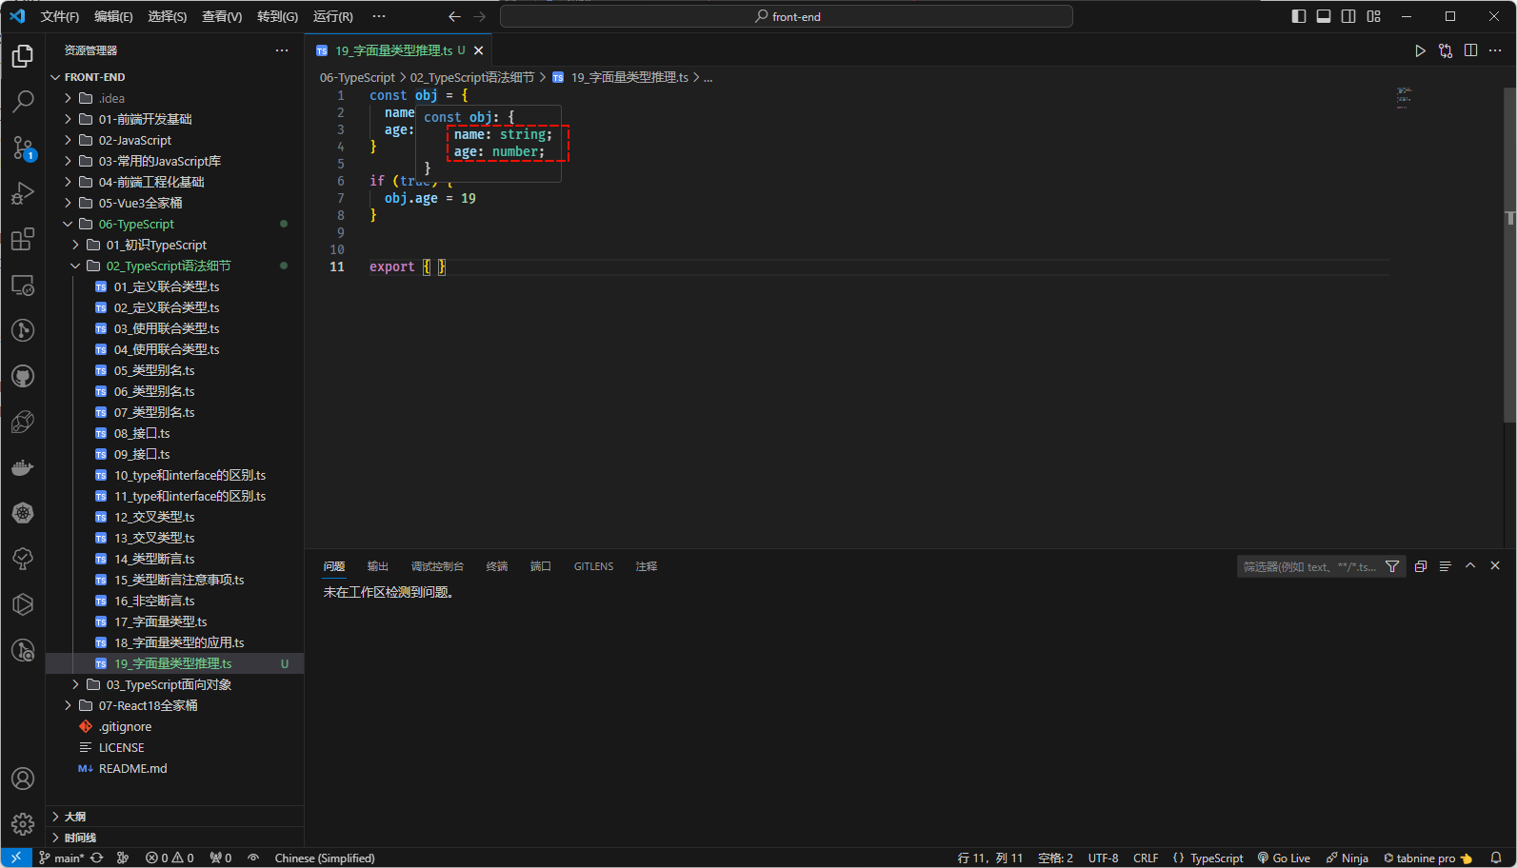
Task: Open the Source Control view
Action: [23, 148]
